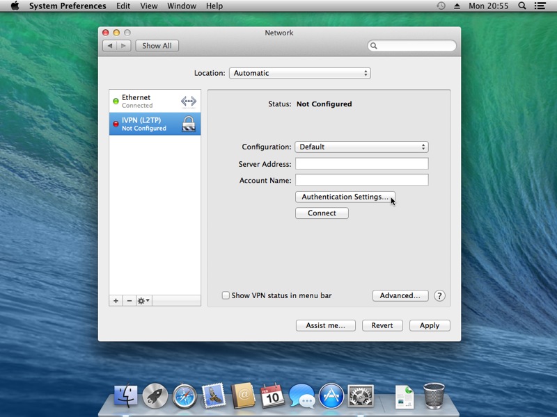Click the red status dot for IVPN
Image resolution: width=557 pixels, height=417 pixels.
(116, 124)
